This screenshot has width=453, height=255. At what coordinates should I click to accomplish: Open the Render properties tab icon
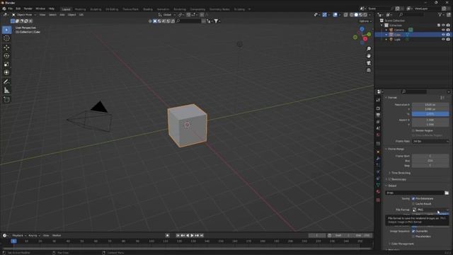tap(378, 108)
